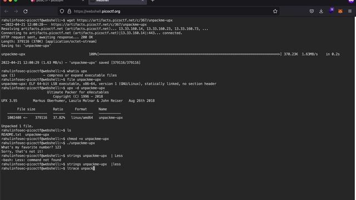Click 'compress or expand executable files' text
This screenshot has width=356, height=200.
[x=82, y=76]
